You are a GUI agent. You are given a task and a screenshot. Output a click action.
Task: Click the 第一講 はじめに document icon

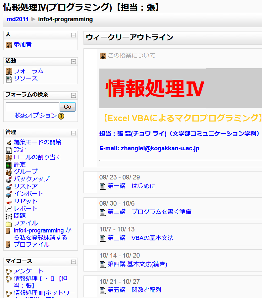click(102, 186)
